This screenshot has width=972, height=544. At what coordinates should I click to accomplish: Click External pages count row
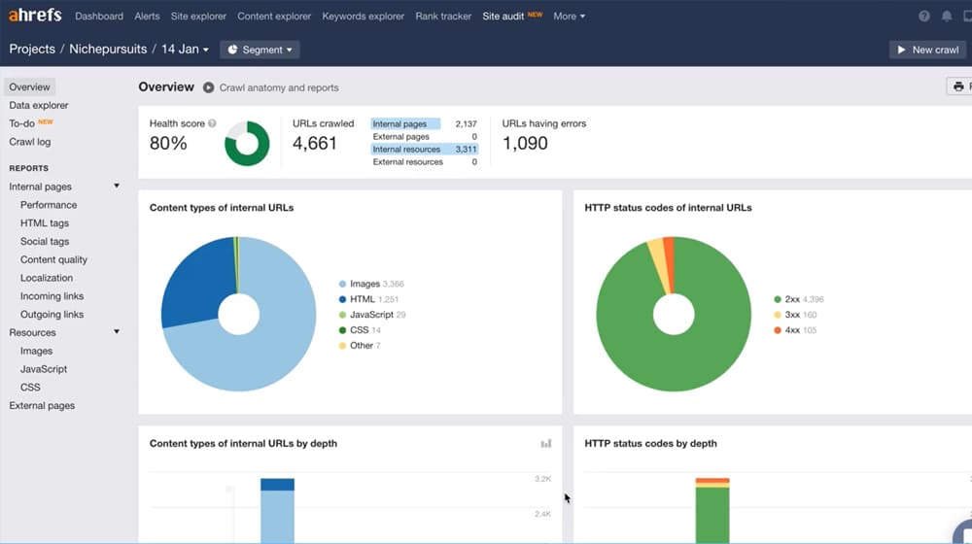coord(425,136)
